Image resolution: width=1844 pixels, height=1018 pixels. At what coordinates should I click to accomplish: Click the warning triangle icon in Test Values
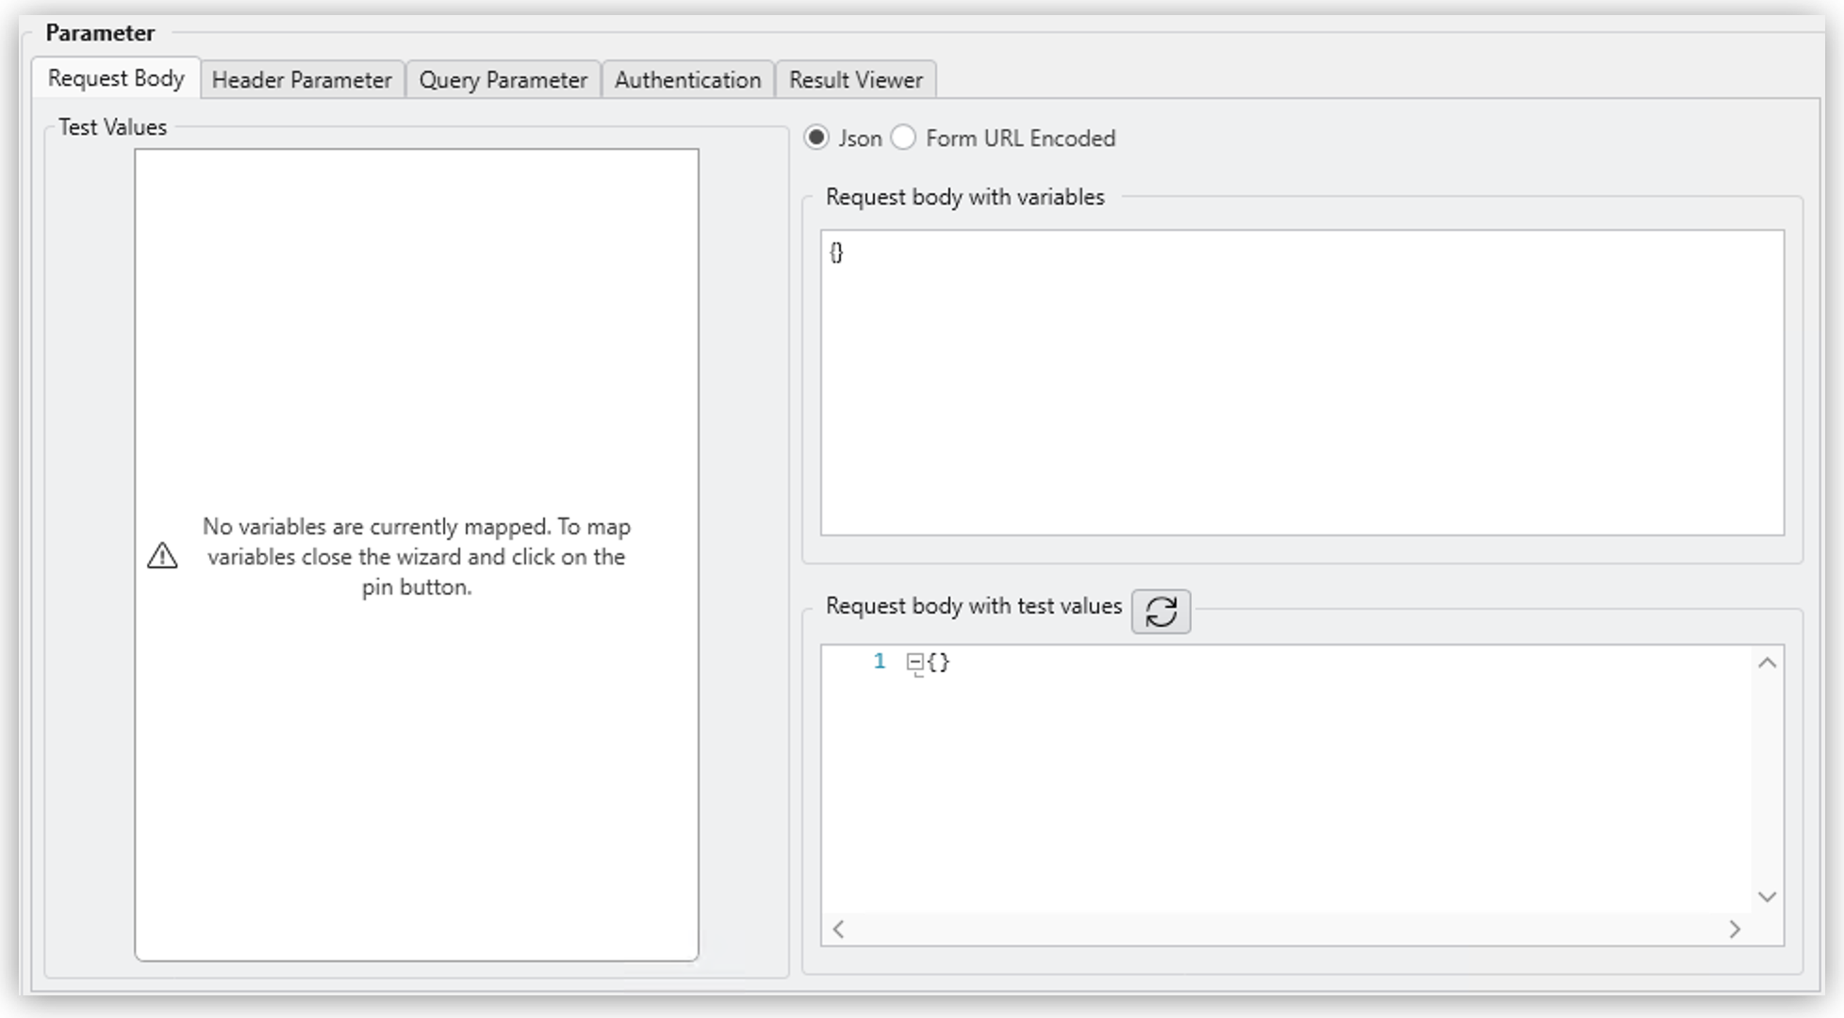(x=163, y=555)
